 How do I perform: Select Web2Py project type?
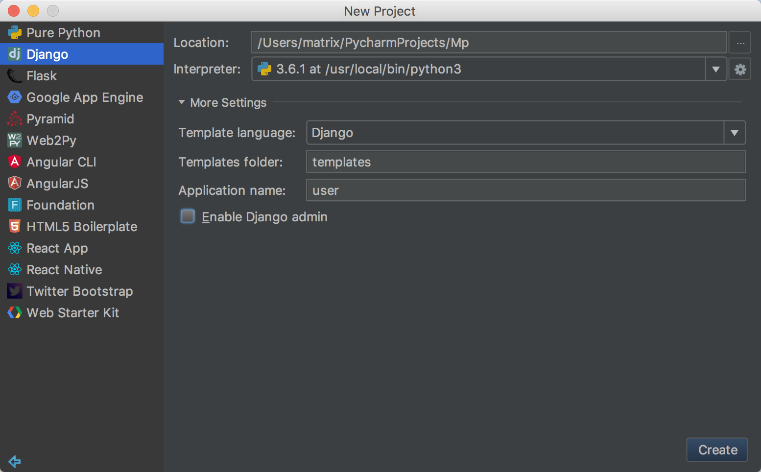[x=82, y=141]
